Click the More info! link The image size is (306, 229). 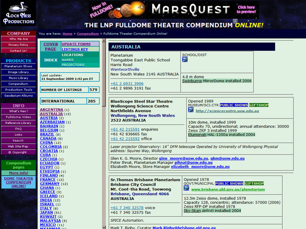[x=18, y=173]
